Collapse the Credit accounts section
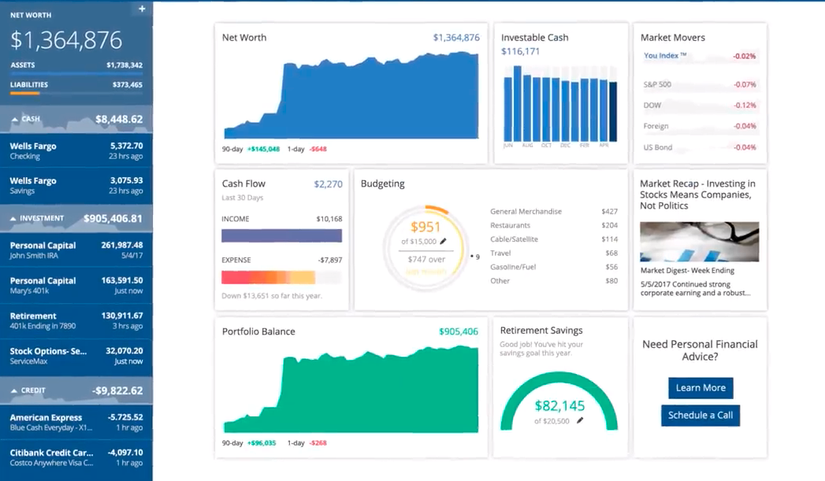The width and height of the screenshot is (825, 481). tap(14, 390)
